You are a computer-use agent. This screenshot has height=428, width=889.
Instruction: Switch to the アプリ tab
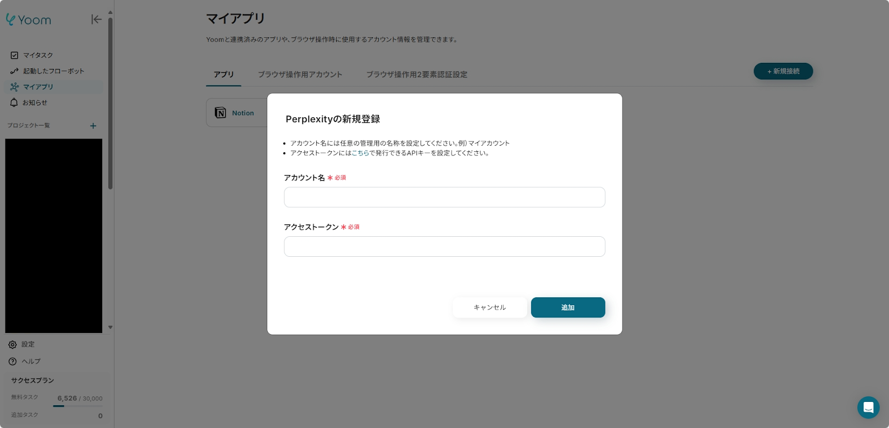tap(224, 74)
